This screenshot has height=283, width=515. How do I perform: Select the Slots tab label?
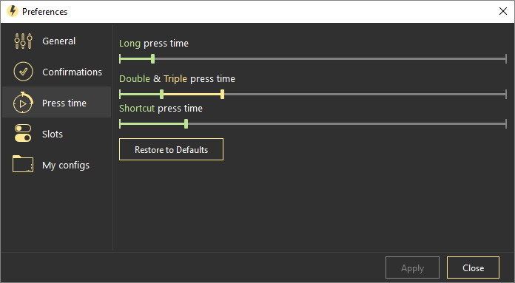tap(53, 134)
